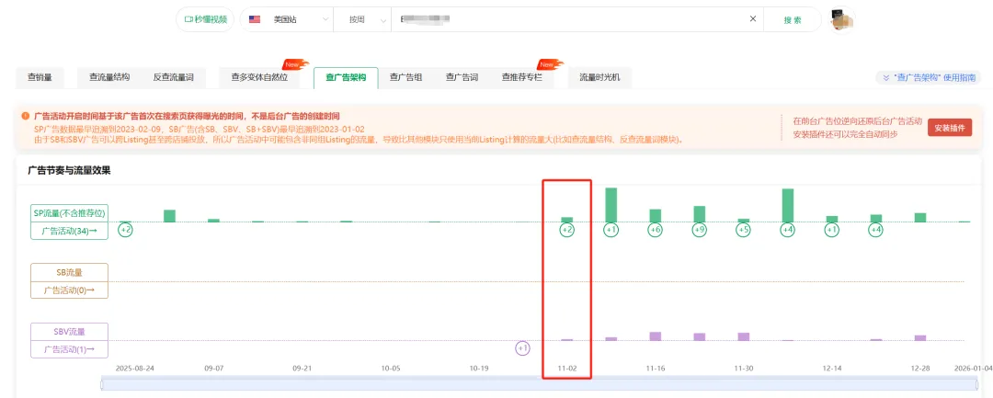
Task: Expand the 按周 time granularity dropdown
Action: coord(361,19)
